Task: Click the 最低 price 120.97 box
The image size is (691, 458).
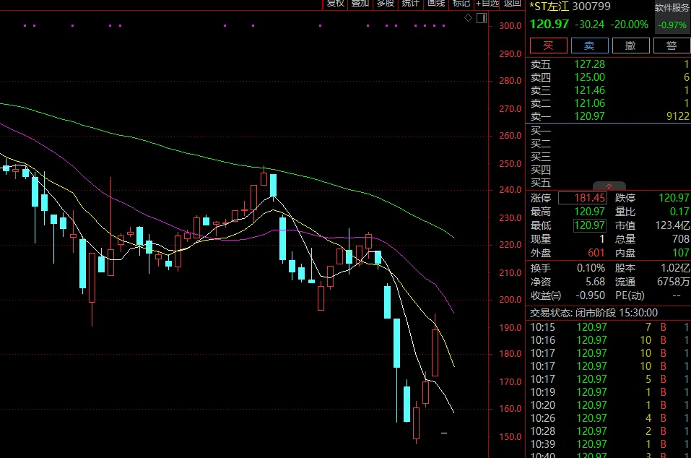Action: [589, 225]
